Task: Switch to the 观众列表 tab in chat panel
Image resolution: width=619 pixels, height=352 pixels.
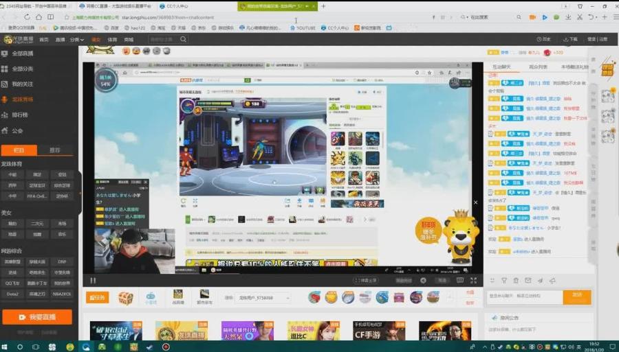Action: [x=538, y=67]
